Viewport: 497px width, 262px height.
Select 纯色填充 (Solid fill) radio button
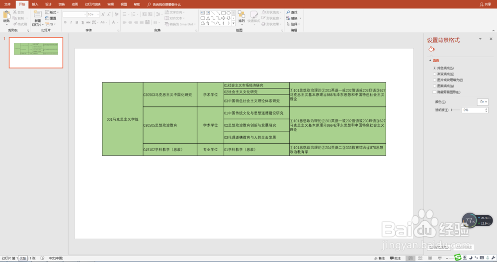pyautogui.click(x=434, y=68)
